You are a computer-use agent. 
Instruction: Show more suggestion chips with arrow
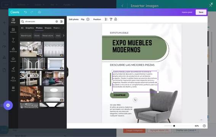click(64, 35)
